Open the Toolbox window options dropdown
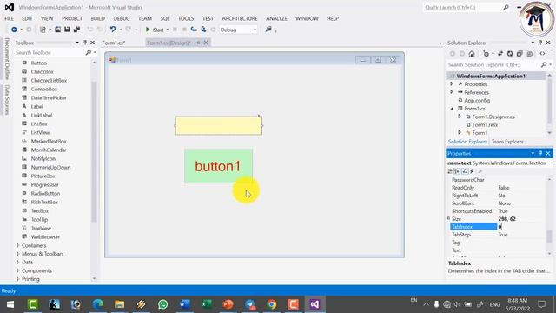The width and height of the screenshot is (556, 313). point(77,43)
